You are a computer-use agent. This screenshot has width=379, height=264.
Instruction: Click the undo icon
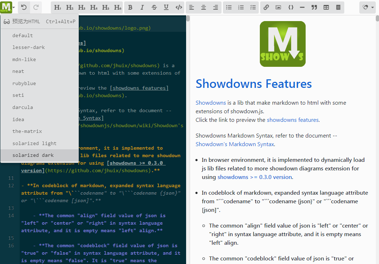(x=24, y=7)
